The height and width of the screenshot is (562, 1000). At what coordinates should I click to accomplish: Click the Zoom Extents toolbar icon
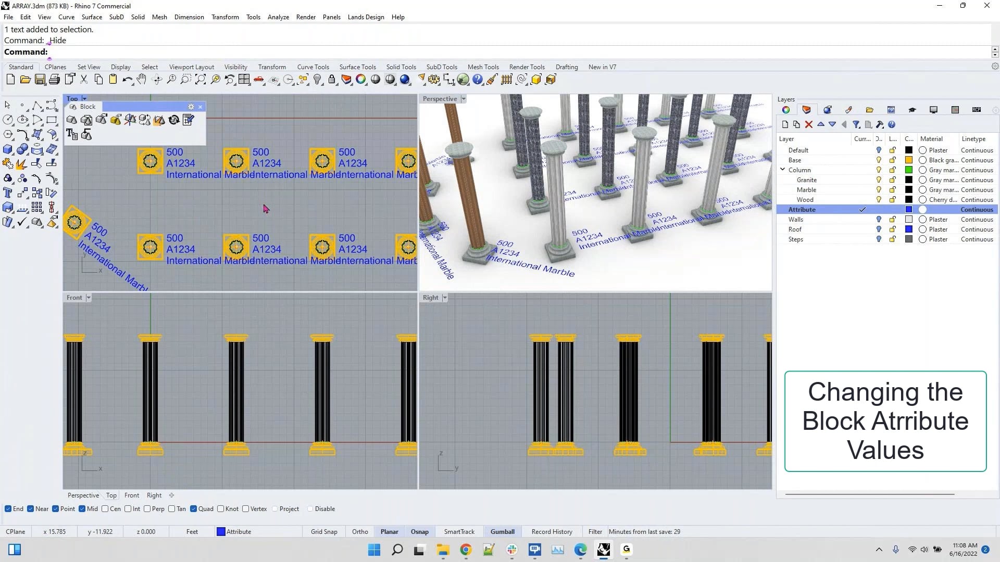pyautogui.click(x=201, y=80)
